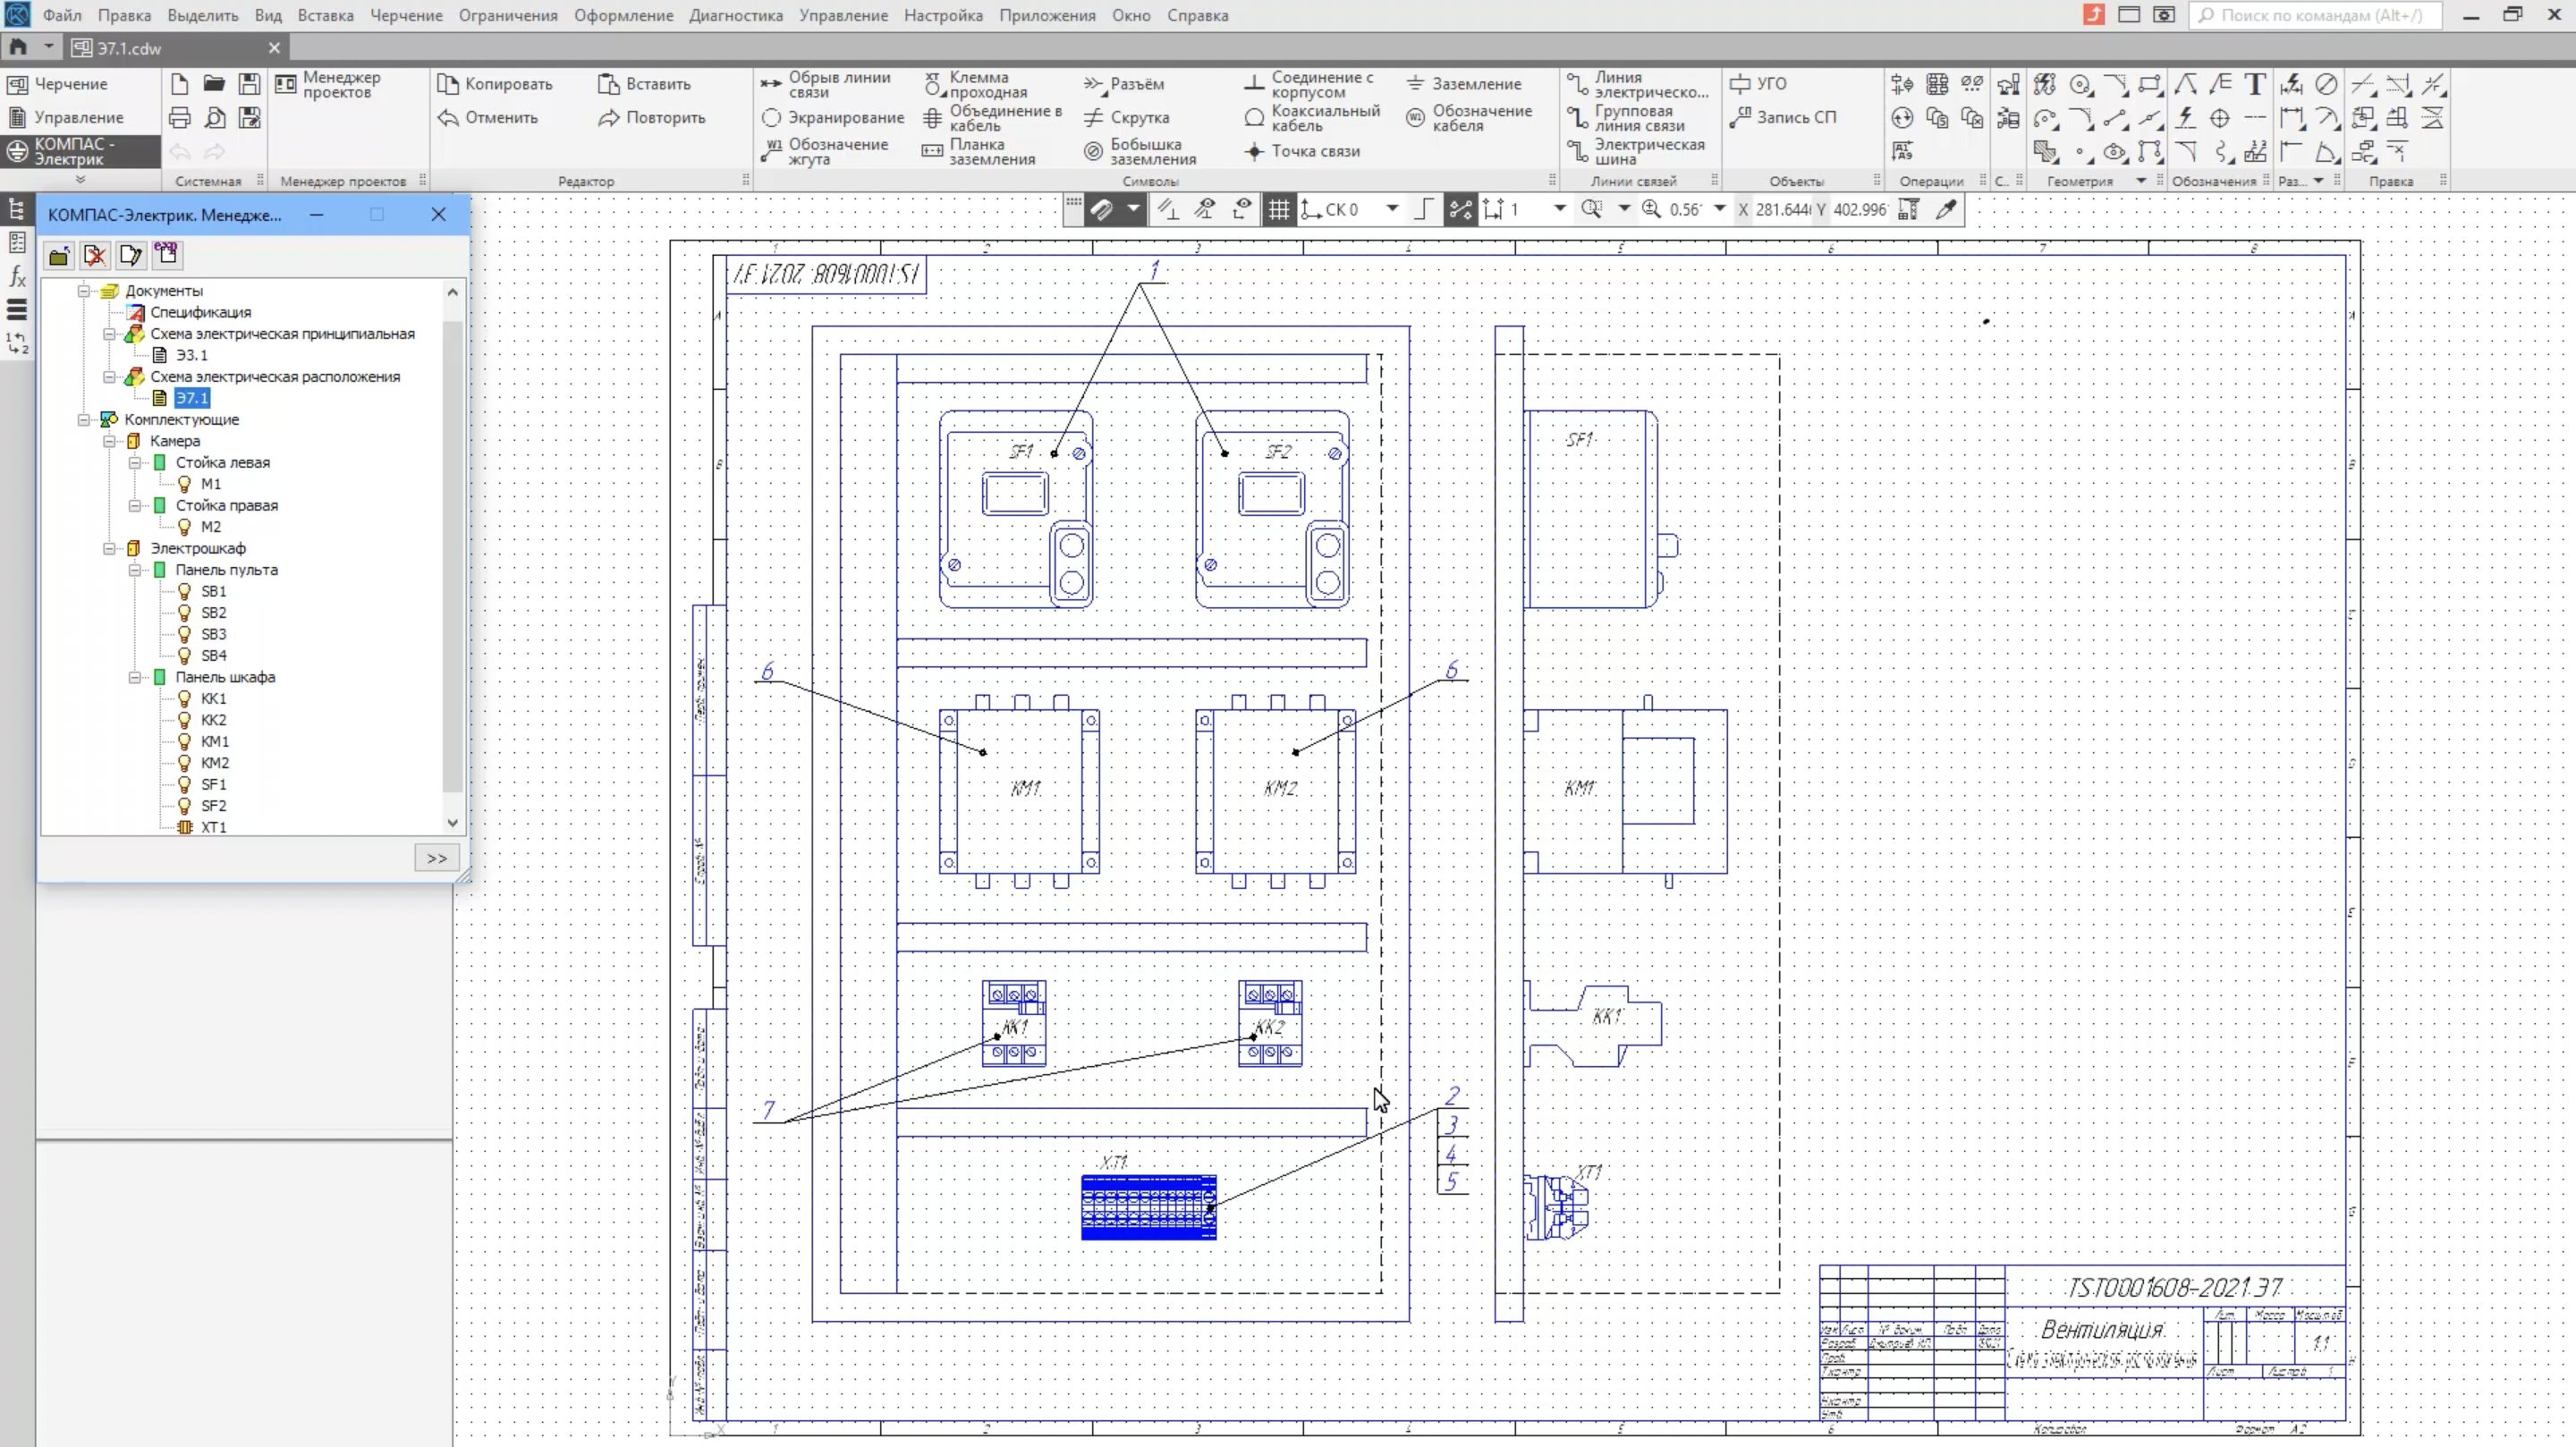Open the Черчение menu

point(406,15)
